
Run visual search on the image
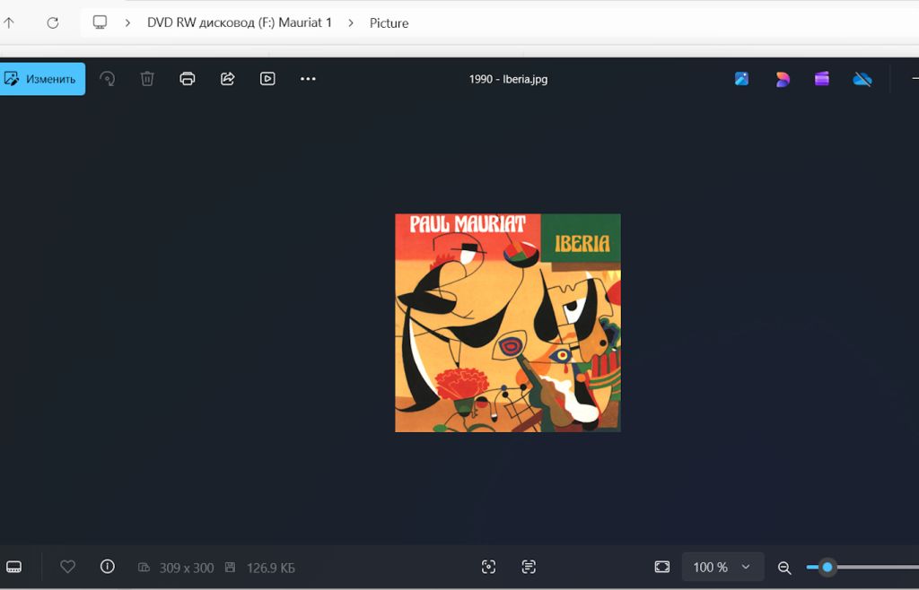[488, 567]
